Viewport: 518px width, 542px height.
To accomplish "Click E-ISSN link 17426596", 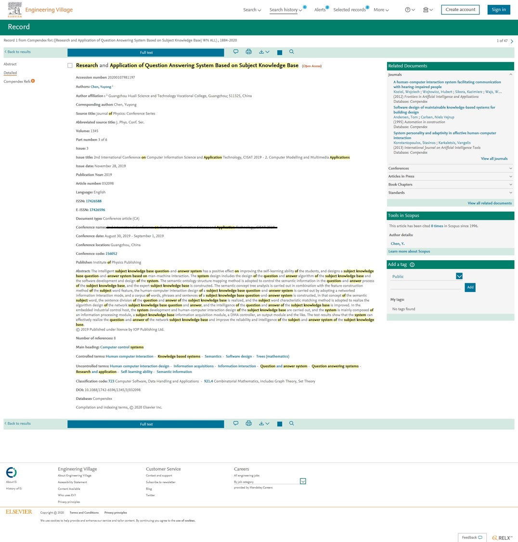I will (x=97, y=210).
